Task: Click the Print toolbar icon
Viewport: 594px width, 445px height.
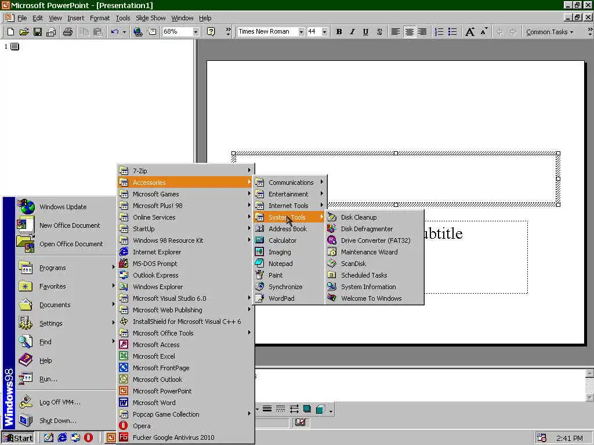Action: point(67,32)
